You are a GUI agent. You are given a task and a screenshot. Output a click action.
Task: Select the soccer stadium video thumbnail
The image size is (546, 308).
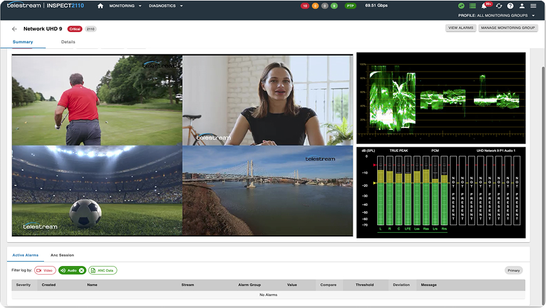tap(97, 191)
